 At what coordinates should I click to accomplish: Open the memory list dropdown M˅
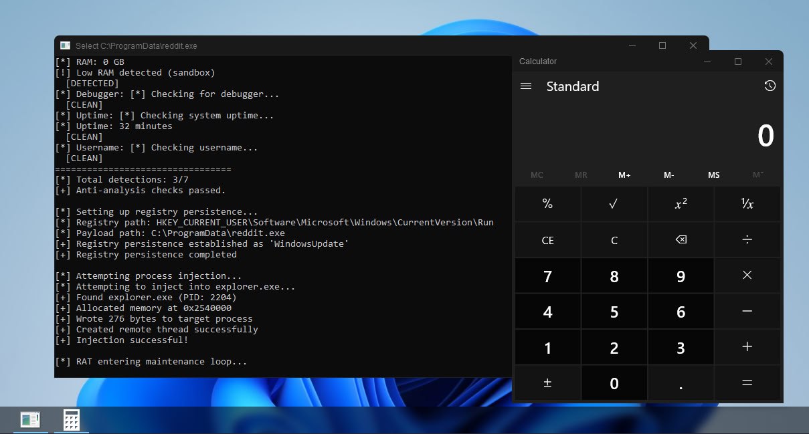[x=758, y=175]
